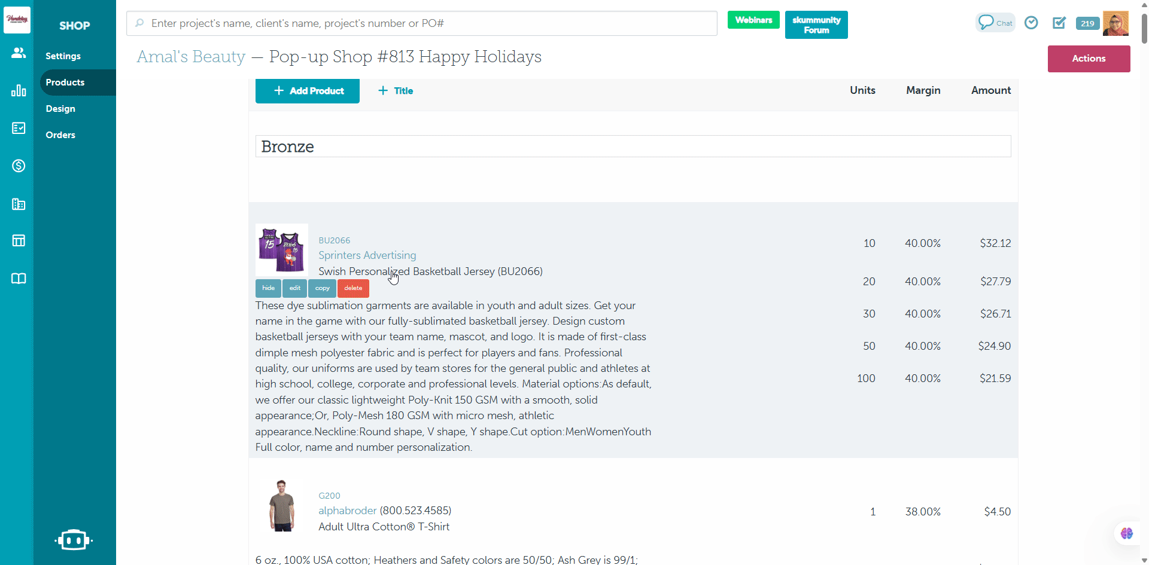Click the Bronze title input field
The height and width of the screenshot is (565, 1149).
[x=633, y=146]
